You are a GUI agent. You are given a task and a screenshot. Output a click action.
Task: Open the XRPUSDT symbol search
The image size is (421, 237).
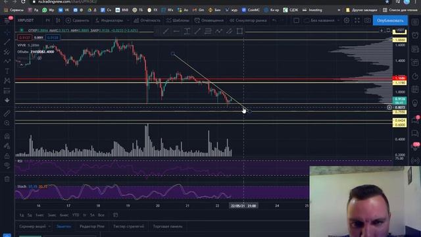pyautogui.click(x=26, y=20)
